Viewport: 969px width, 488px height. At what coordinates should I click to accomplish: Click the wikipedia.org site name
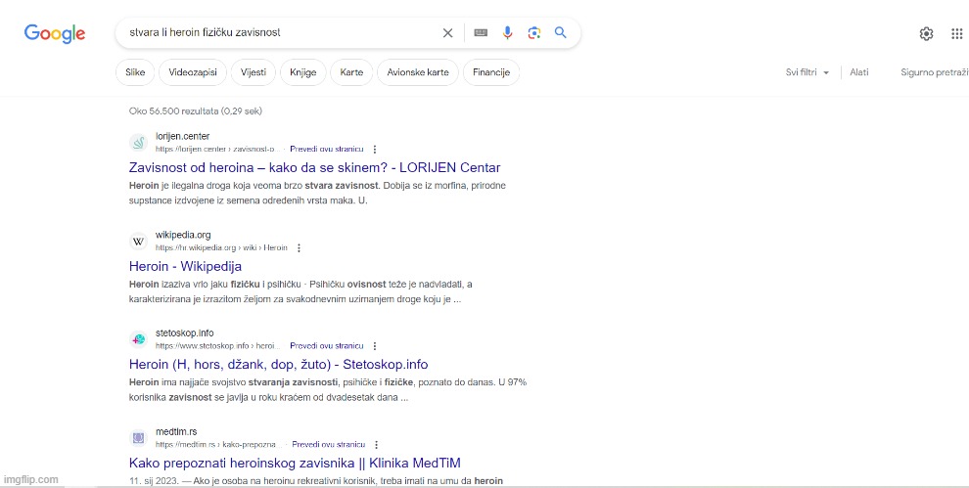(x=183, y=235)
